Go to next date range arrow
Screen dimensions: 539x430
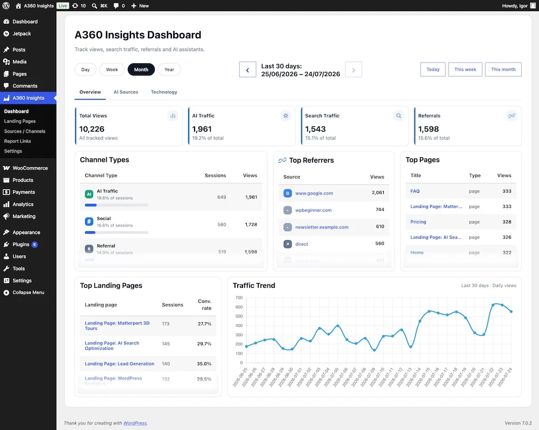coord(354,70)
